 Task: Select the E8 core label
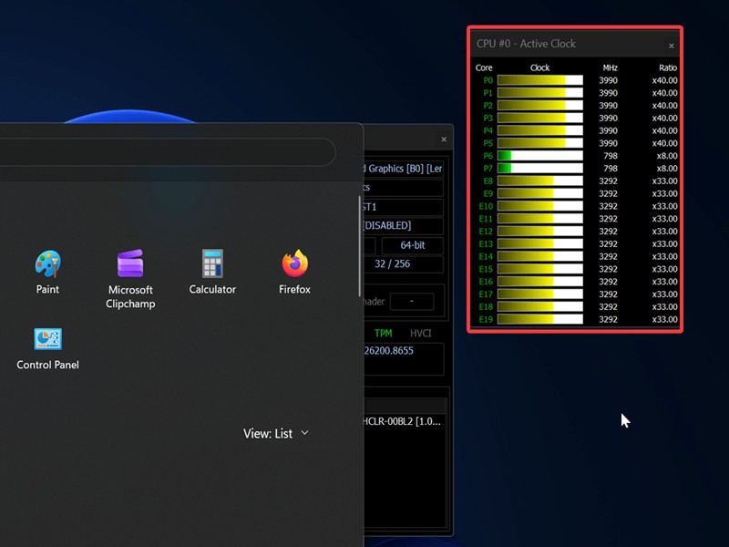(488, 181)
